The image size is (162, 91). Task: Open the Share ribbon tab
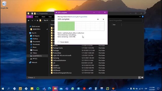(x=43, y=17)
